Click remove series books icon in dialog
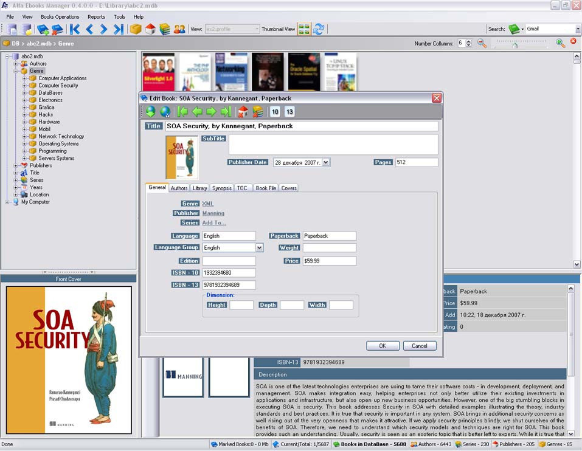The image size is (582, 451). click(x=258, y=111)
